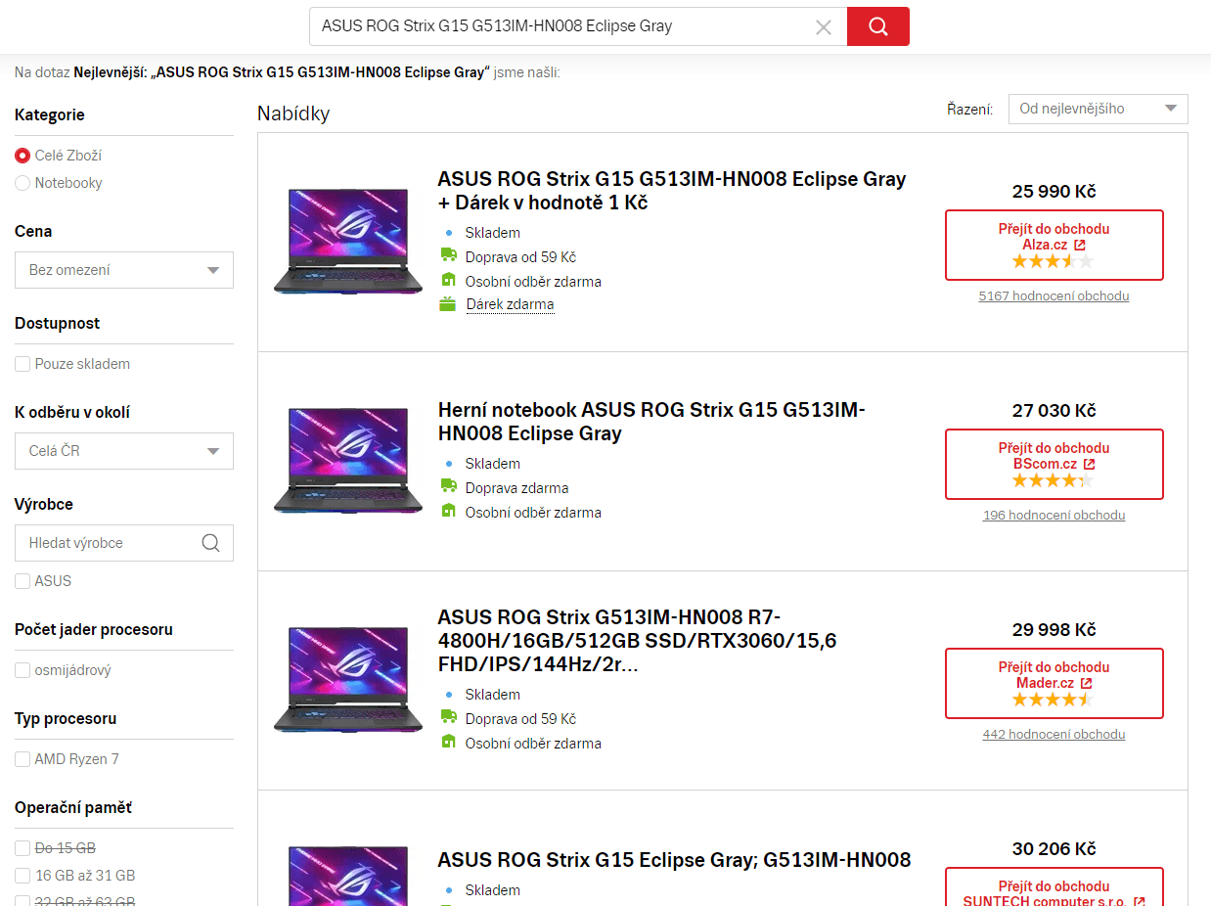Check the ASUS manufacturer checkbox
Image resolution: width=1211 pixels, height=906 pixels.
(22, 581)
